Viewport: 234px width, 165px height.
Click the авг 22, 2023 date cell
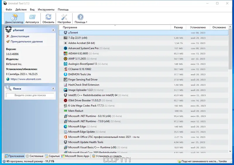coord(198,59)
